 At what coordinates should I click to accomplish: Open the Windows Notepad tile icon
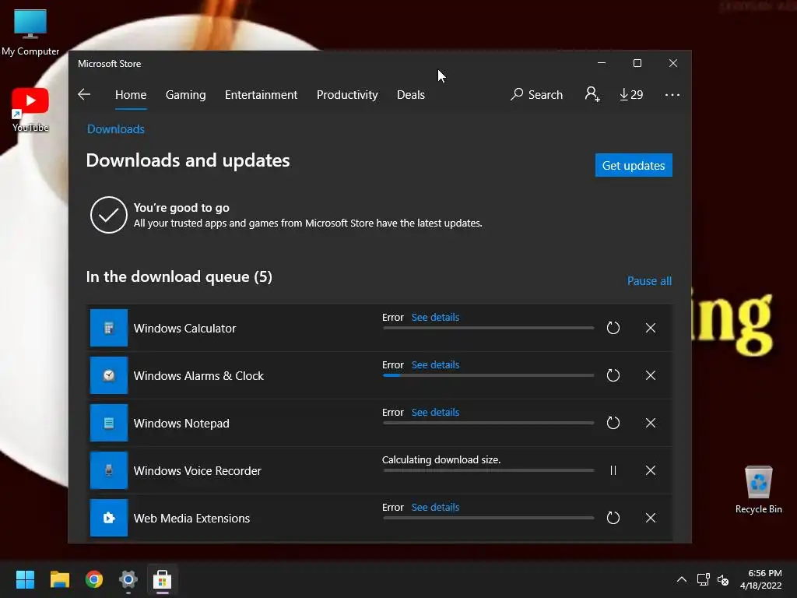point(109,423)
